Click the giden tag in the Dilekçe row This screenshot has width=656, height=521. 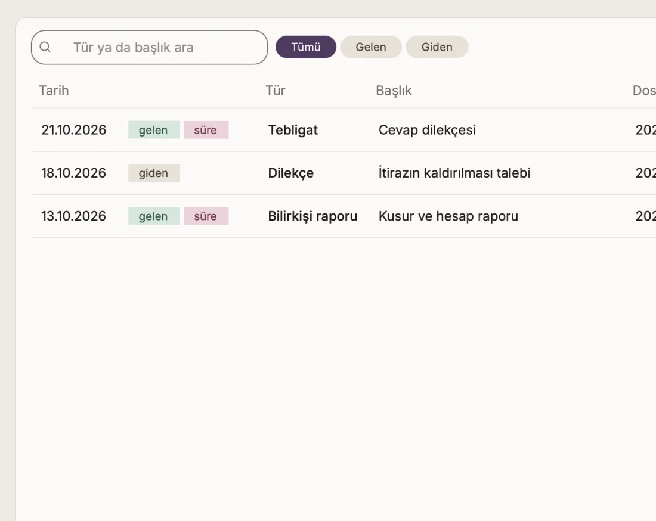(x=154, y=173)
